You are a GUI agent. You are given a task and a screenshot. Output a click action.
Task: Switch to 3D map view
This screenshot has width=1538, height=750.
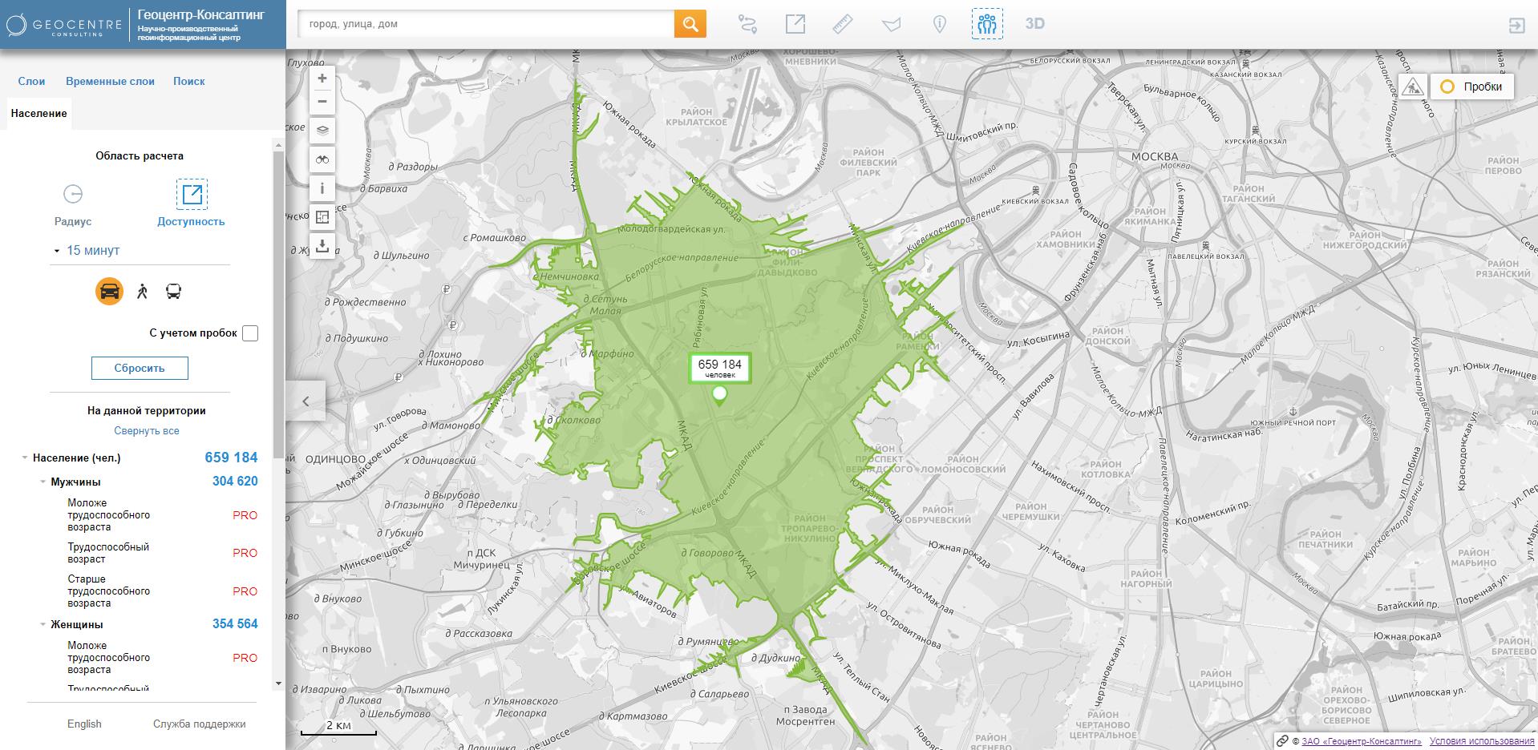(1034, 23)
